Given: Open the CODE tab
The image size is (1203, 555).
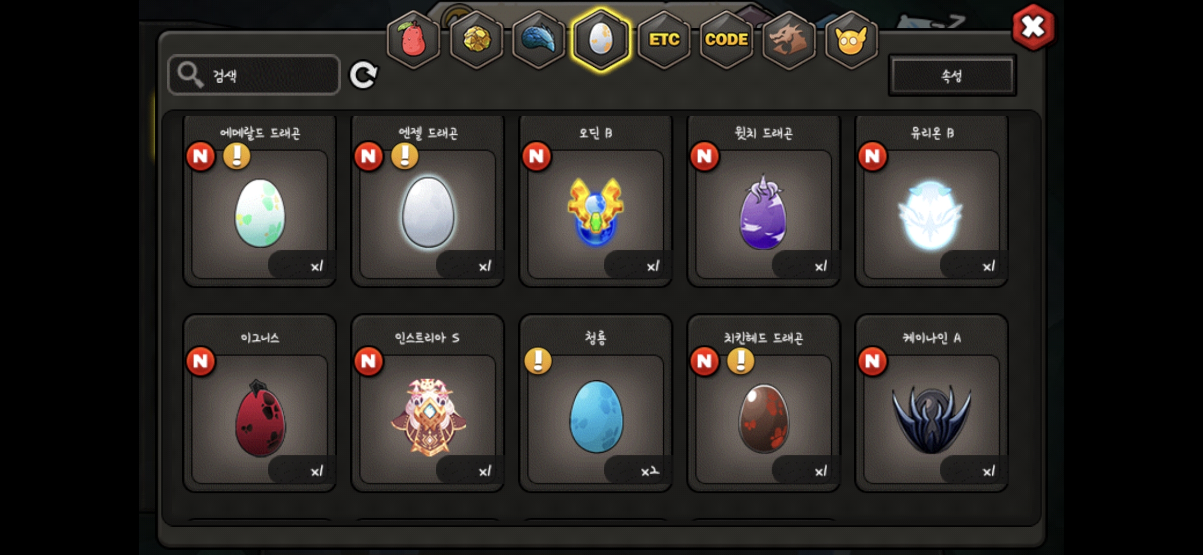Looking at the screenshot, I should [x=726, y=40].
